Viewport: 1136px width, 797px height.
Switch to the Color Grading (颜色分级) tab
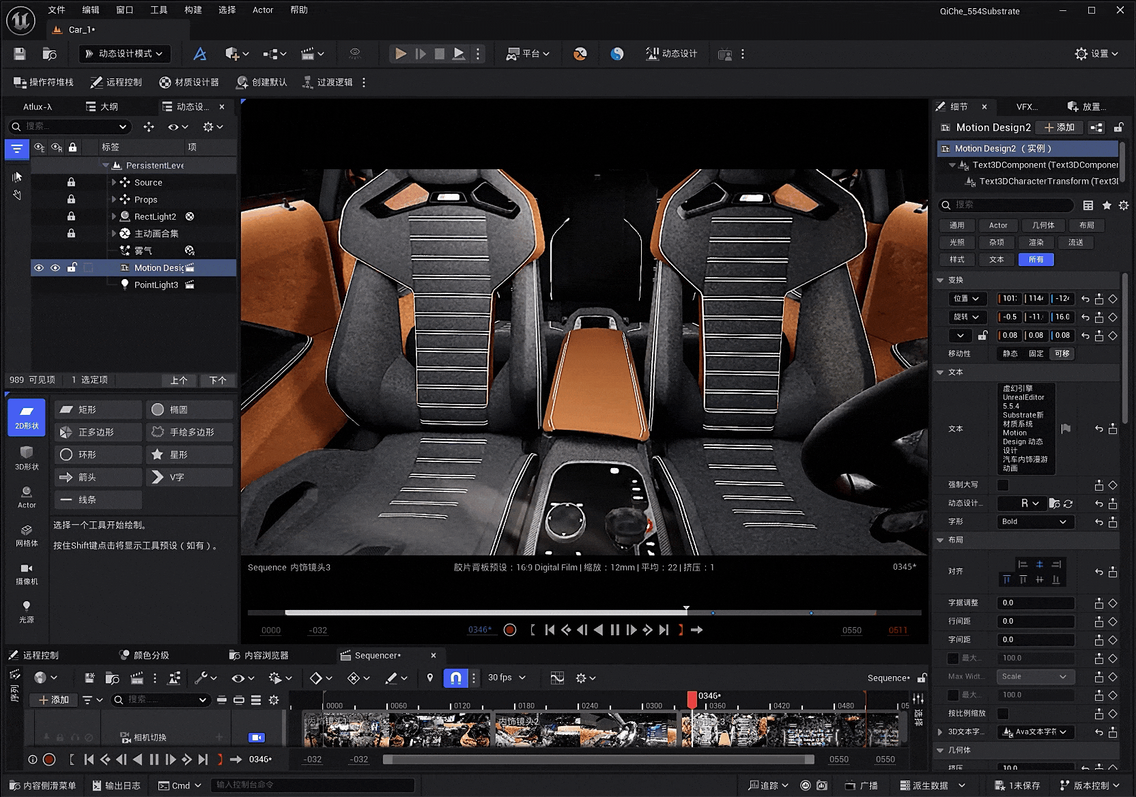click(x=145, y=656)
